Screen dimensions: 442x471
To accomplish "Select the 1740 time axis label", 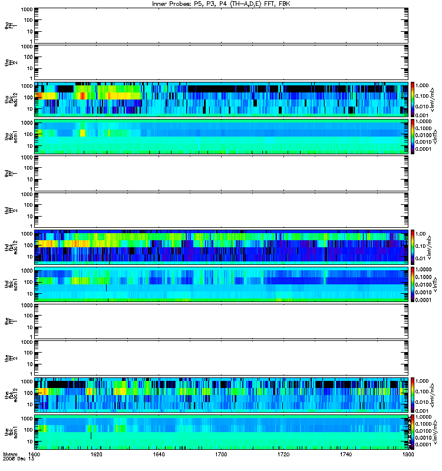I will tap(346, 454).
